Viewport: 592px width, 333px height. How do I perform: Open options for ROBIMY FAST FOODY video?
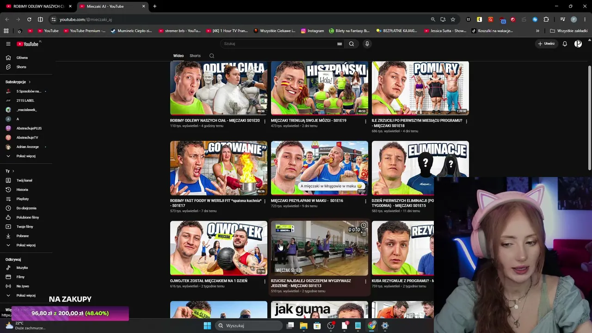point(265,201)
